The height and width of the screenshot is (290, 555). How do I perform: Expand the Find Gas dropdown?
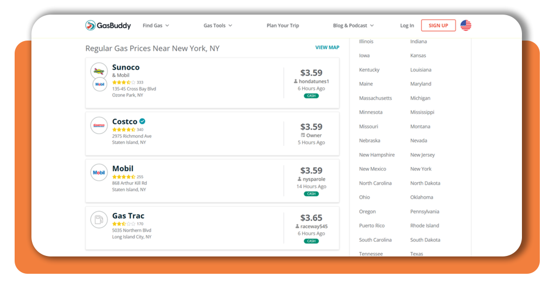[x=156, y=25]
